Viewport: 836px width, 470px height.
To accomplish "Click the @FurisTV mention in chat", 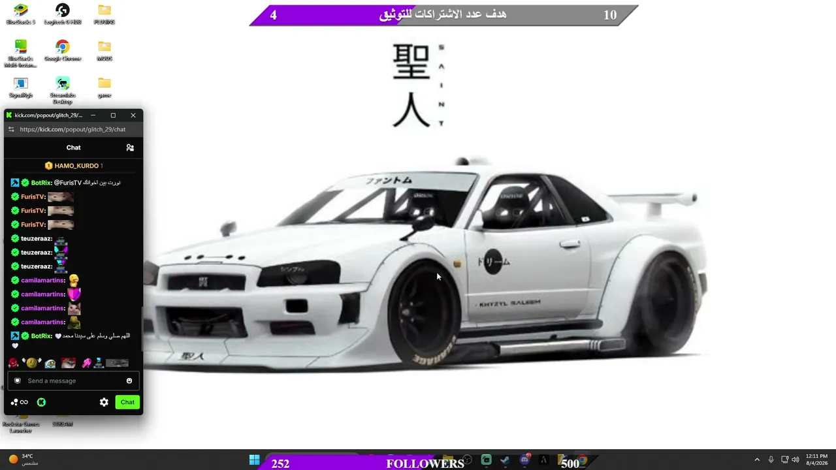I will click(x=67, y=183).
